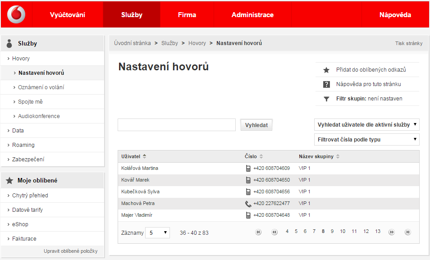Click number +420 608704650
The width and height of the screenshot is (430, 260).
(271, 180)
